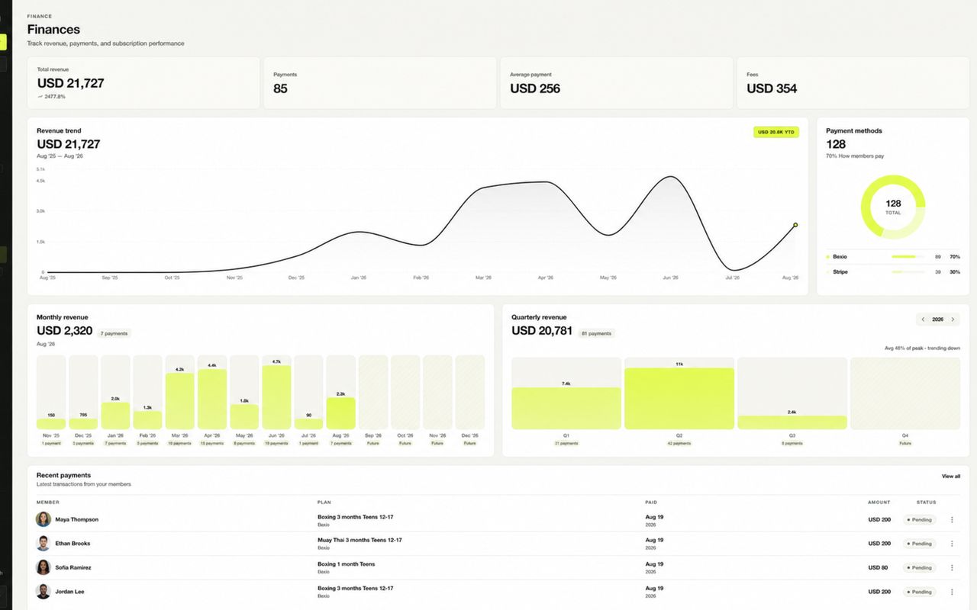977x610 pixels.
Task: Click the 7 payments badge under Monthly revenue
Action: coord(114,333)
